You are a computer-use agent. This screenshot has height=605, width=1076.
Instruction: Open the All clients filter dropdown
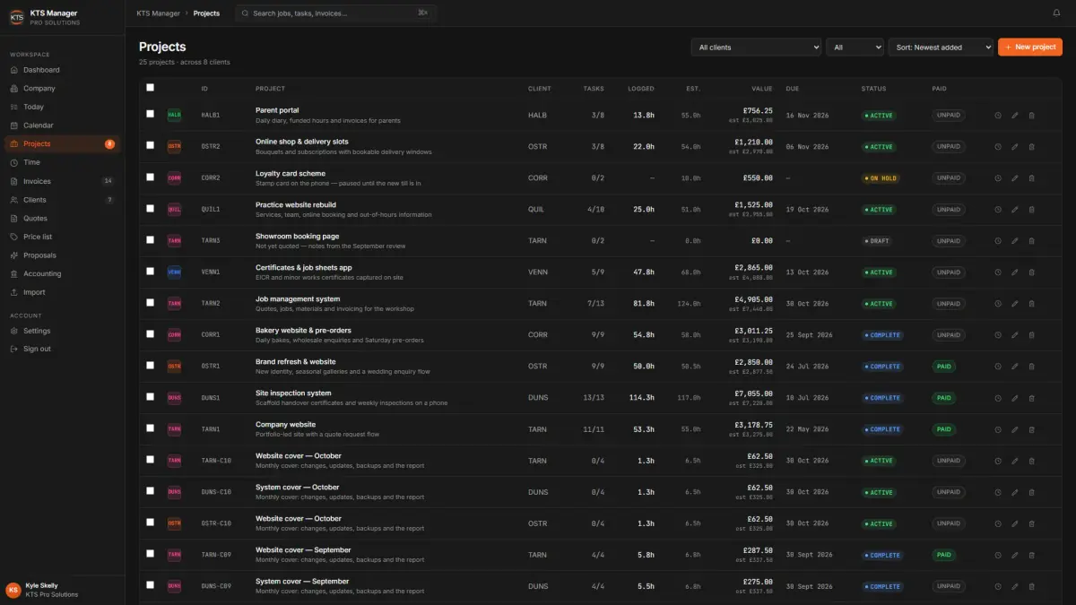[x=756, y=48]
